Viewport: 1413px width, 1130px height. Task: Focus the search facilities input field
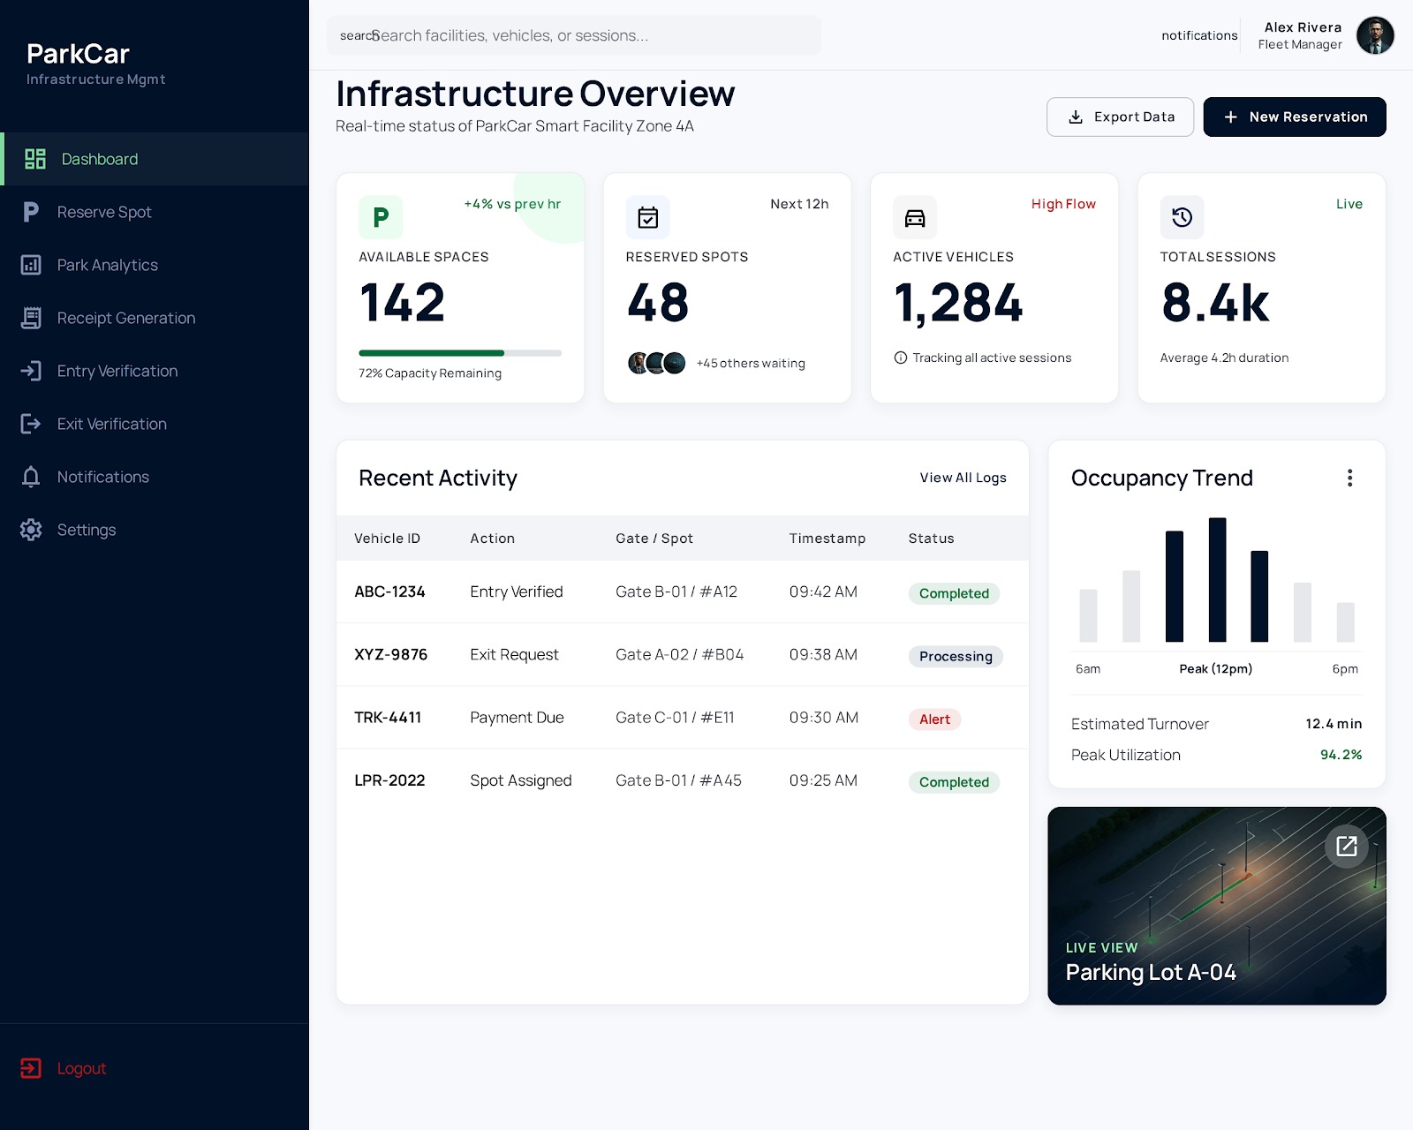pos(574,35)
